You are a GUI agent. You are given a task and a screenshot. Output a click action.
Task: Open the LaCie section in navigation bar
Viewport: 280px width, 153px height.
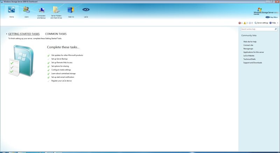86,12
